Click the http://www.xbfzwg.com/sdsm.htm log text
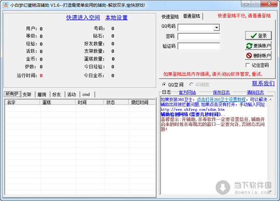 pos(192,109)
